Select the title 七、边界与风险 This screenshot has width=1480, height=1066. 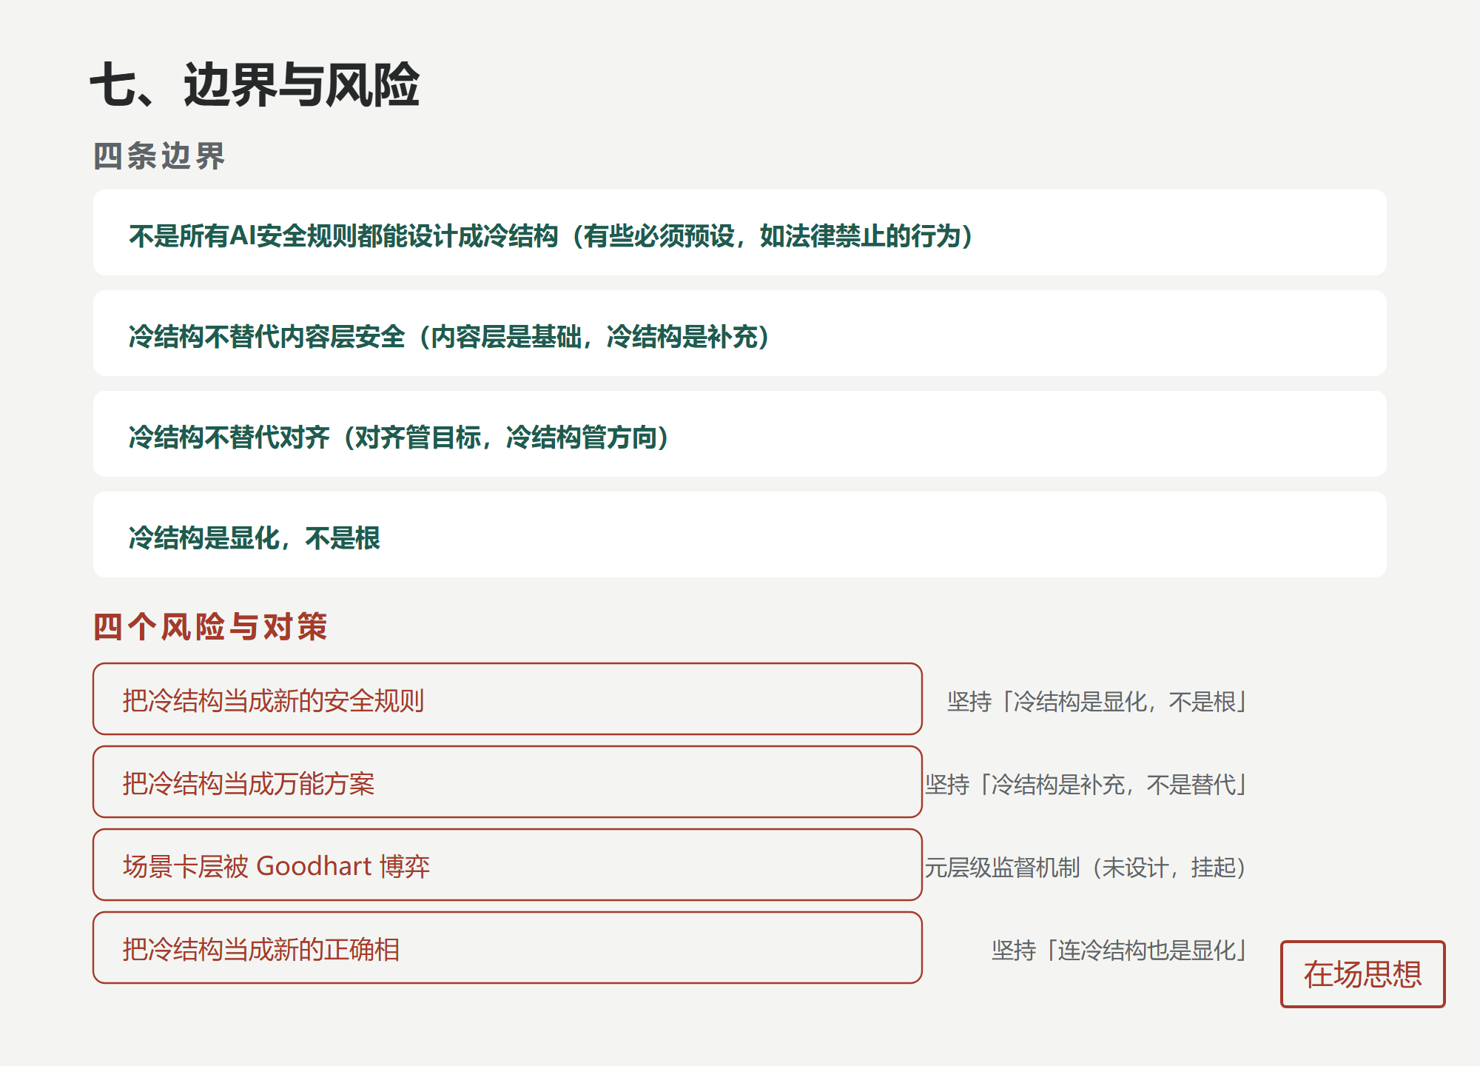click(x=255, y=85)
